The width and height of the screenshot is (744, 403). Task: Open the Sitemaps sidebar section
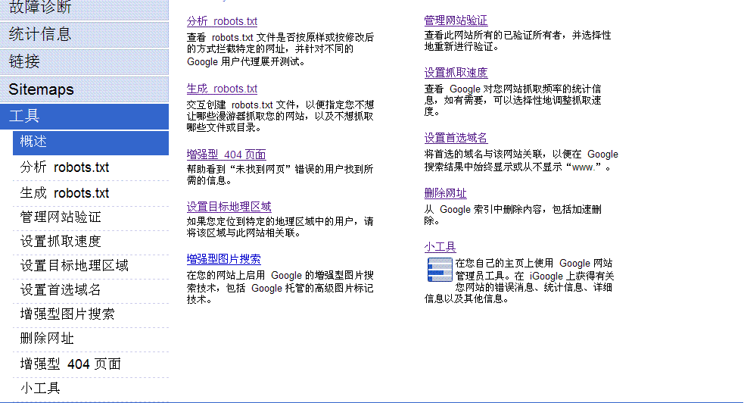84,89
